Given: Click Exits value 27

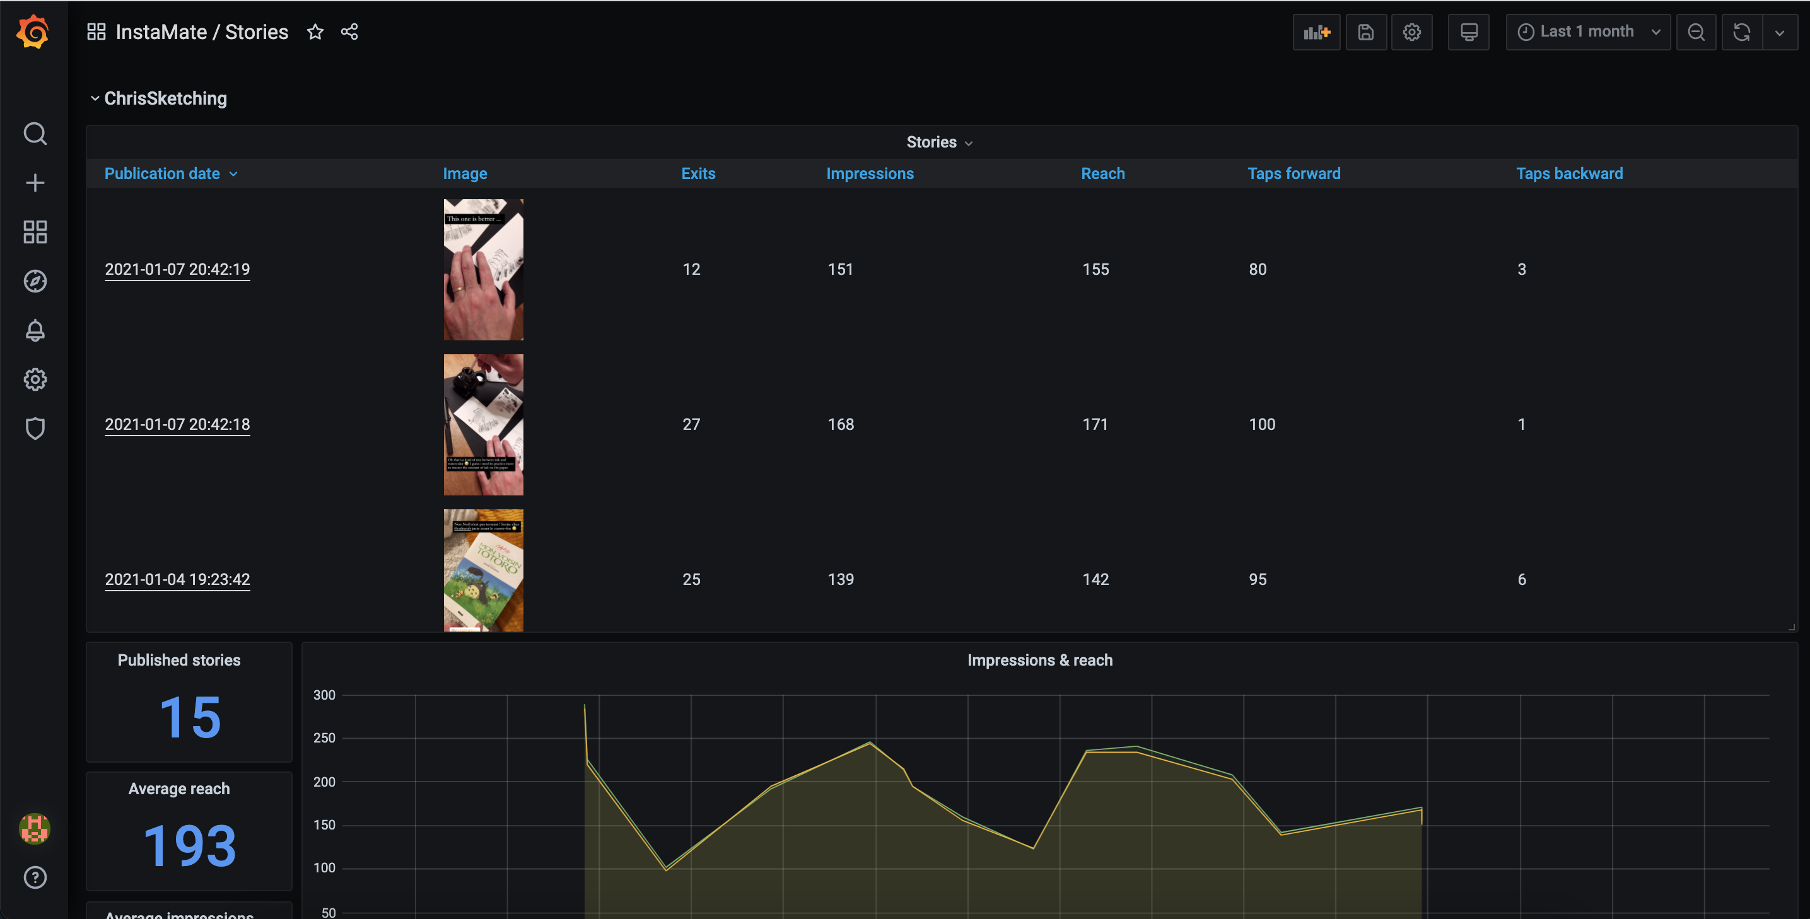Looking at the screenshot, I should tap(691, 425).
